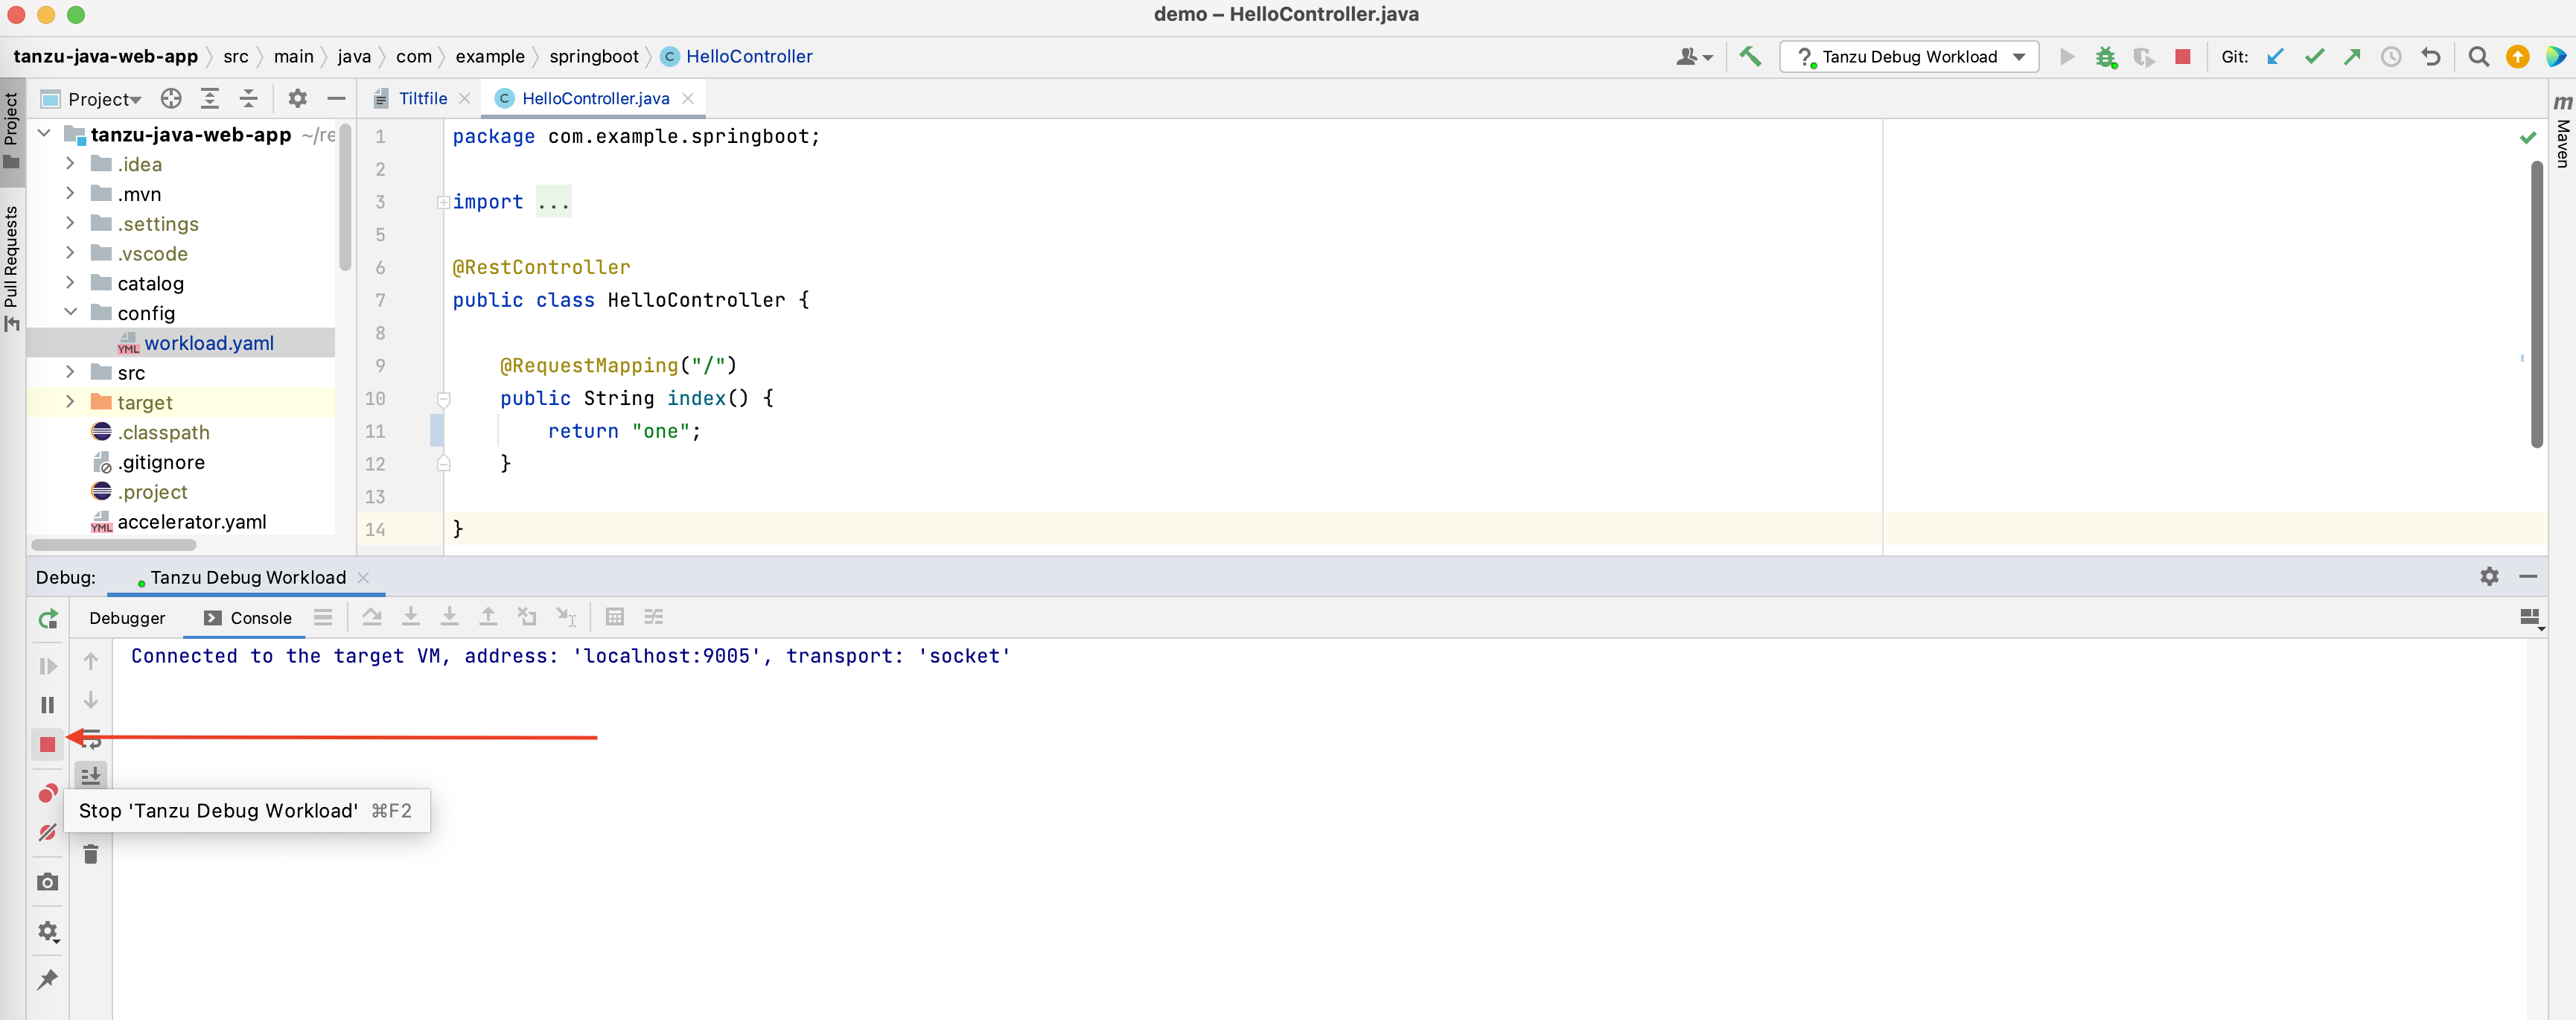This screenshot has width=2576, height=1020.
Task: Open debug sidebar settings gear
Action: click(x=47, y=932)
